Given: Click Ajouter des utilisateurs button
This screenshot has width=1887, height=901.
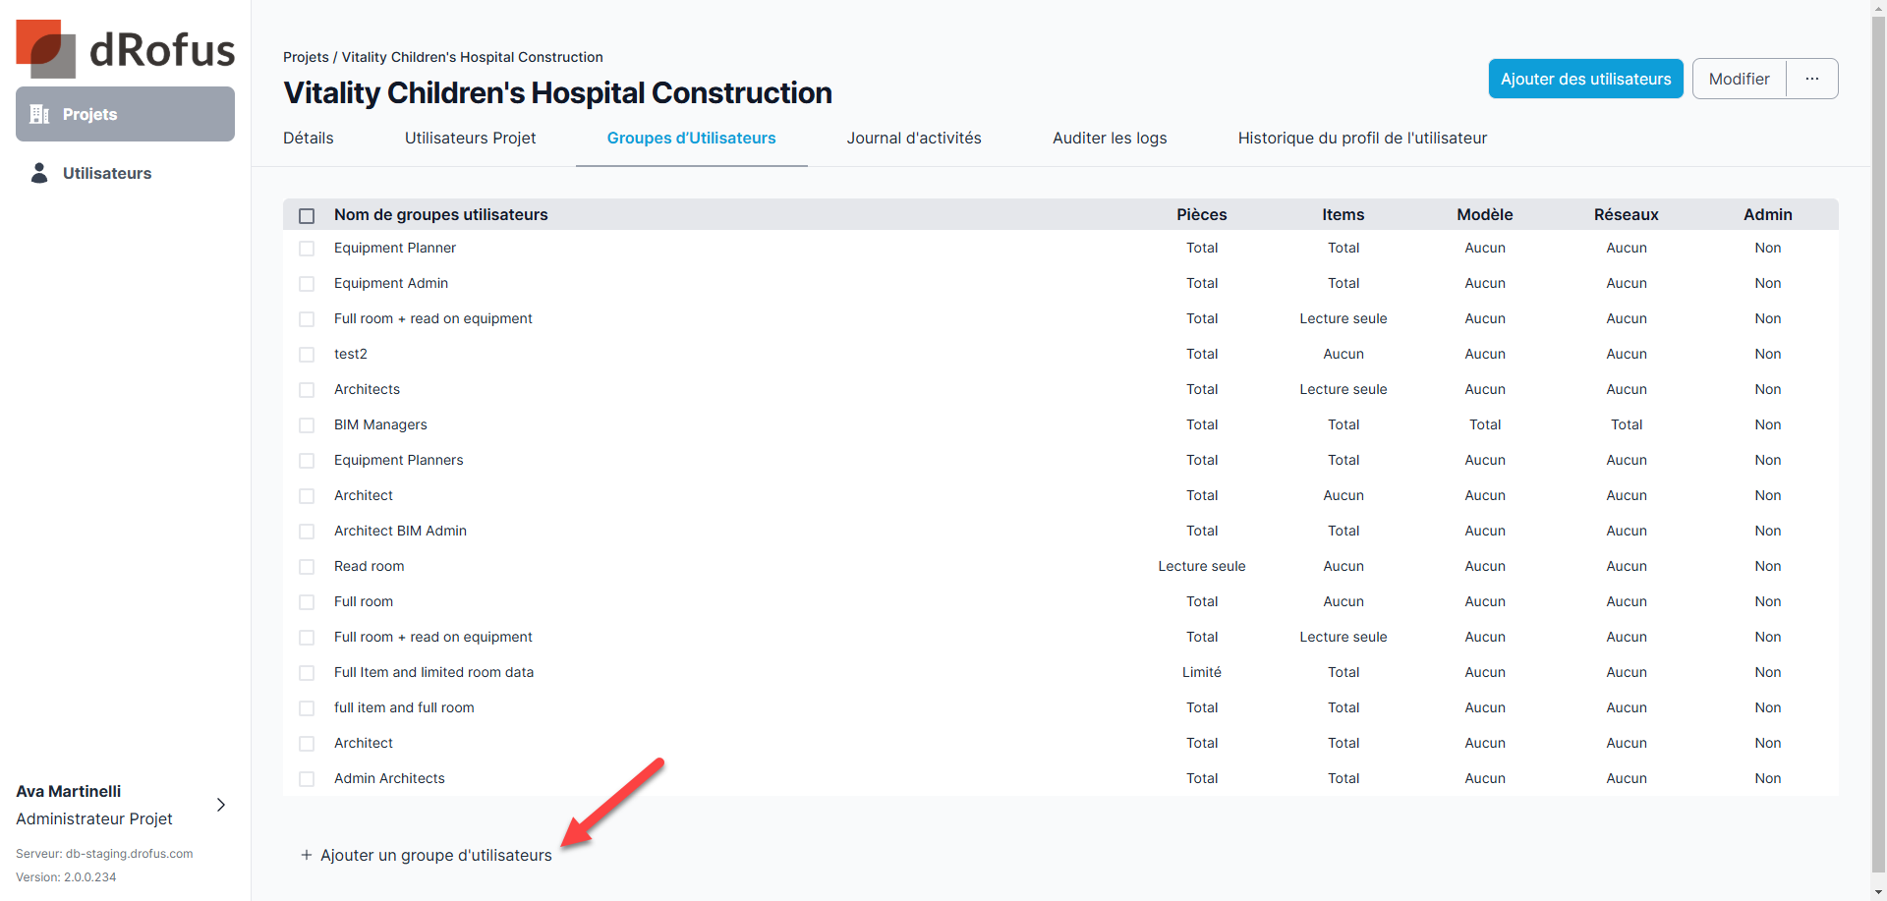Looking at the screenshot, I should tap(1585, 79).
